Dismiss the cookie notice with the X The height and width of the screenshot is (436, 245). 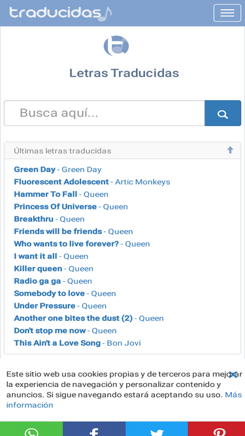233,375
